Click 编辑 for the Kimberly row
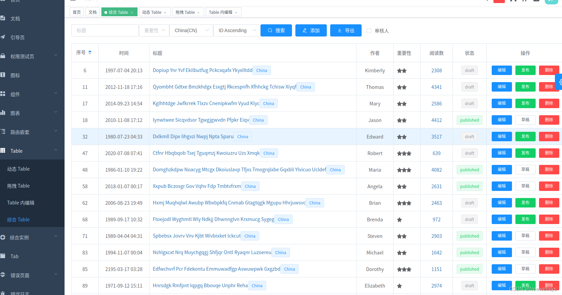This screenshot has width=562, height=295. [502, 70]
